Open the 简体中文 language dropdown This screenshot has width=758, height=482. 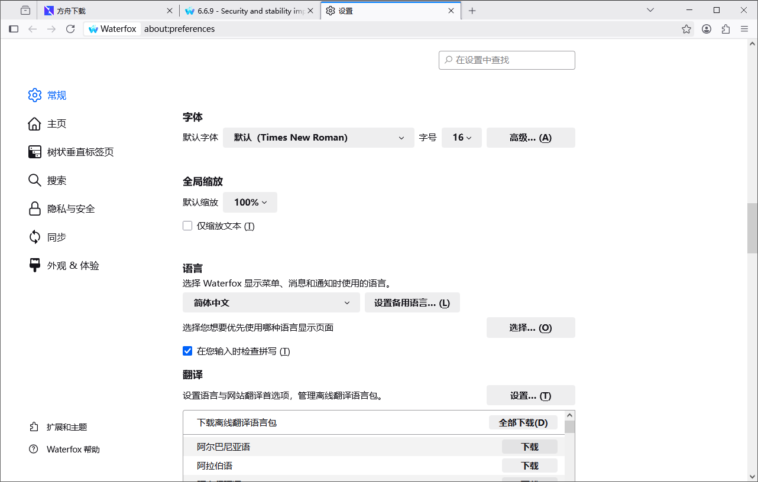tap(271, 302)
